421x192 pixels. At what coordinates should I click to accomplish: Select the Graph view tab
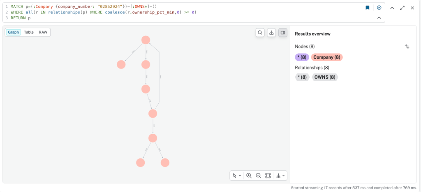14,32
